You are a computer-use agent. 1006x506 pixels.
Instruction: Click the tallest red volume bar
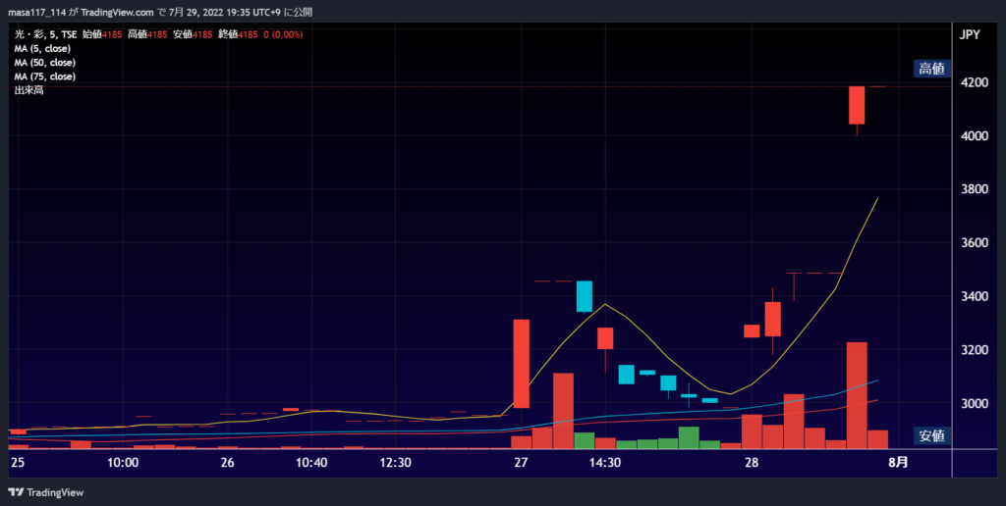[x=857, y=395]
